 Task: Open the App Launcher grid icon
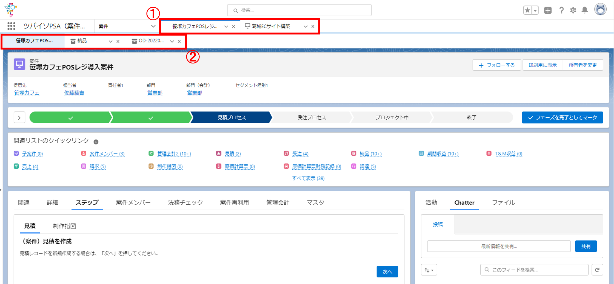pyautogui.click(x=11, y=26)
